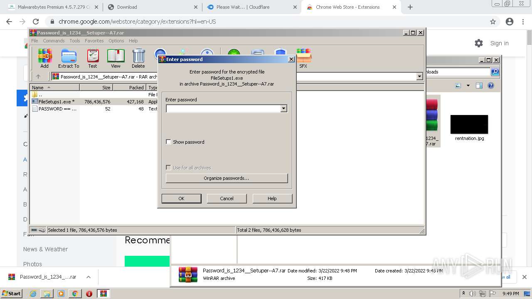Click the taskbar clock 9:49 PM

pos(510,294)
